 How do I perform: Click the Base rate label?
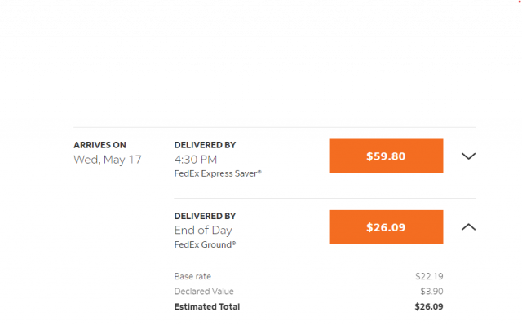coord(192,276)
